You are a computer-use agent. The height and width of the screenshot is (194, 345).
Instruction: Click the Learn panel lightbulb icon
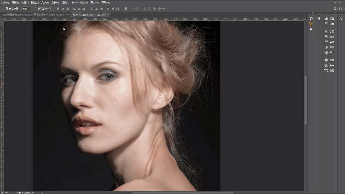point(340,18)
